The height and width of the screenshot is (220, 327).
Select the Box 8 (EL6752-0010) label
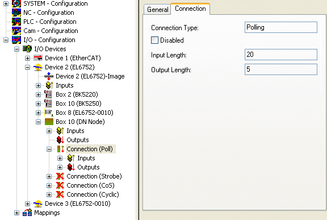[85, 113]
